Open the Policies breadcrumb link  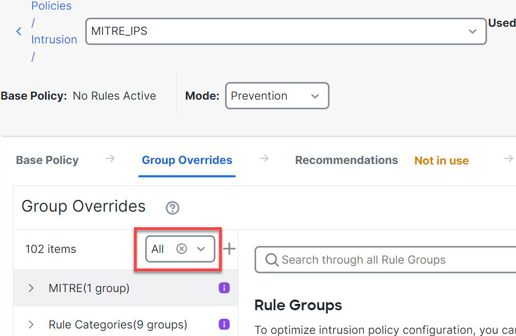[51, 6]
